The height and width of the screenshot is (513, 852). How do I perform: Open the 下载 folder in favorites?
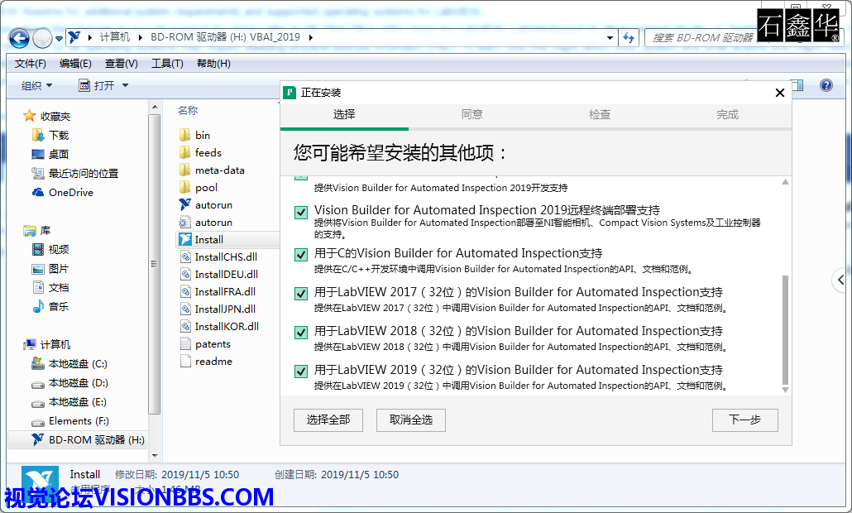point(50,136)
